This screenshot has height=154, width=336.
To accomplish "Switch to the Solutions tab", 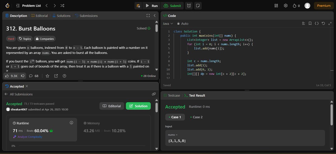I will tap(62, 16).
